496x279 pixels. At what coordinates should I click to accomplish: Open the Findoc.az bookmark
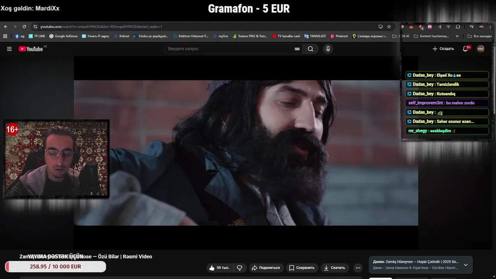click(150, 36)
